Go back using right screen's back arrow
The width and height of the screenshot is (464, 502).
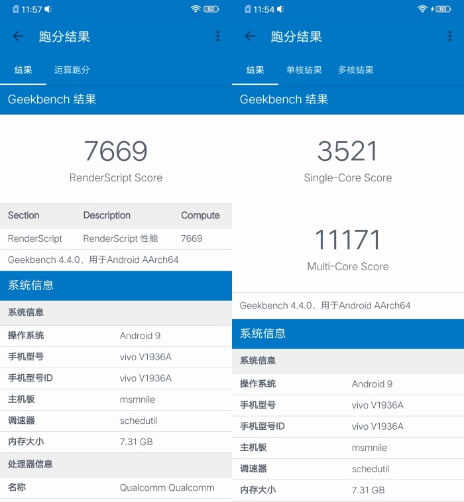[x=250, y=36]
